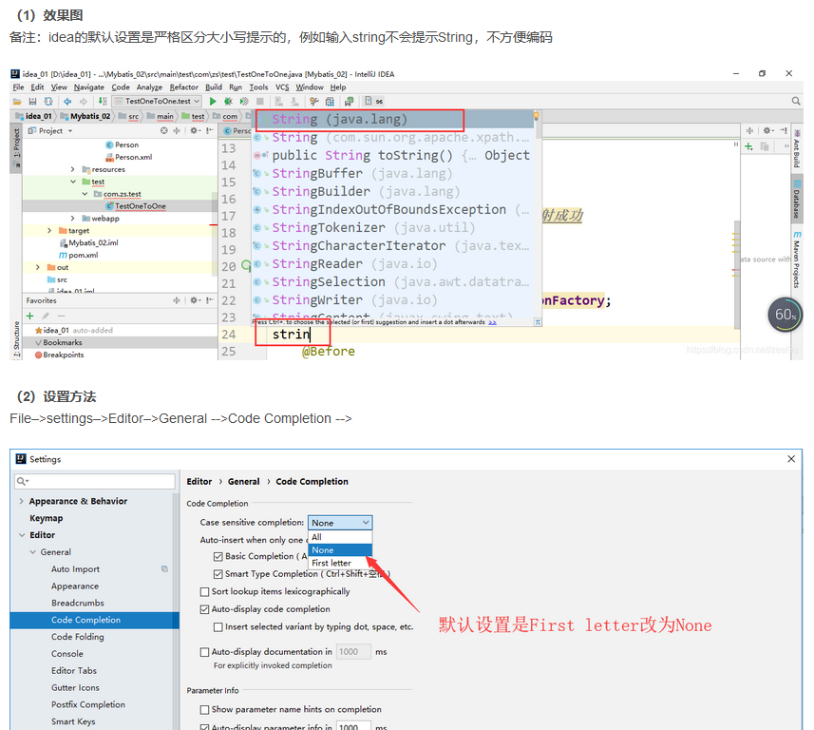
Task: Collapse the Editor settings node
Action: [21, 535]
